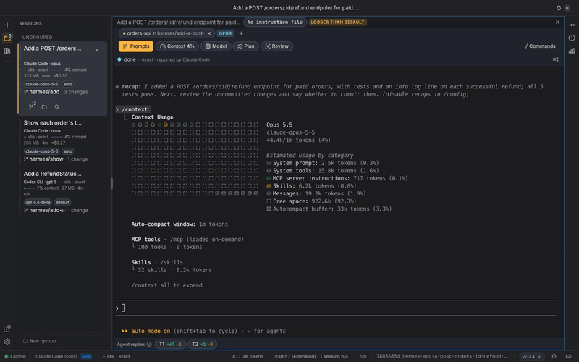Open the git branch icon with badge 3

click(x=32, y=106)
